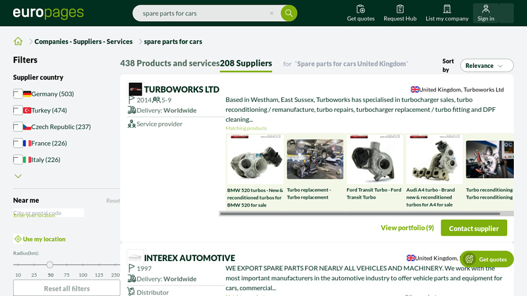Click the Turboworks delivery truck icon
The image size is (527, 296).
tap(131, 110)
